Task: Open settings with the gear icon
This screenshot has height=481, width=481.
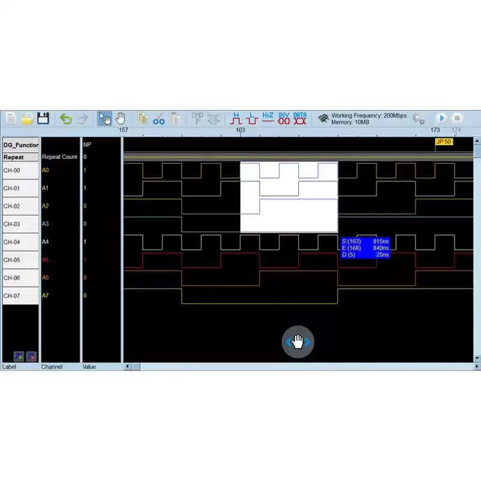Action: 418,118
